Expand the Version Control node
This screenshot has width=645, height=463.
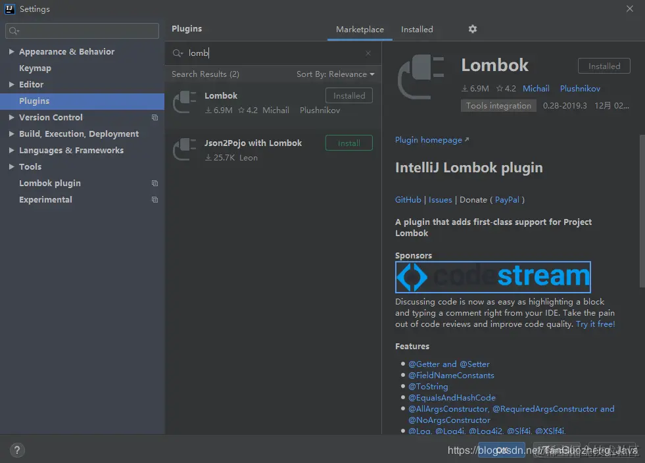pyautogui.click(x=12, y=117)
